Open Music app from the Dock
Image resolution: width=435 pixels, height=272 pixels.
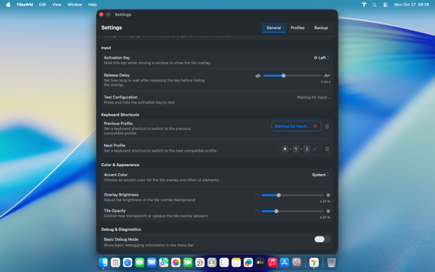pyautogui.click(x=272, y=262)
